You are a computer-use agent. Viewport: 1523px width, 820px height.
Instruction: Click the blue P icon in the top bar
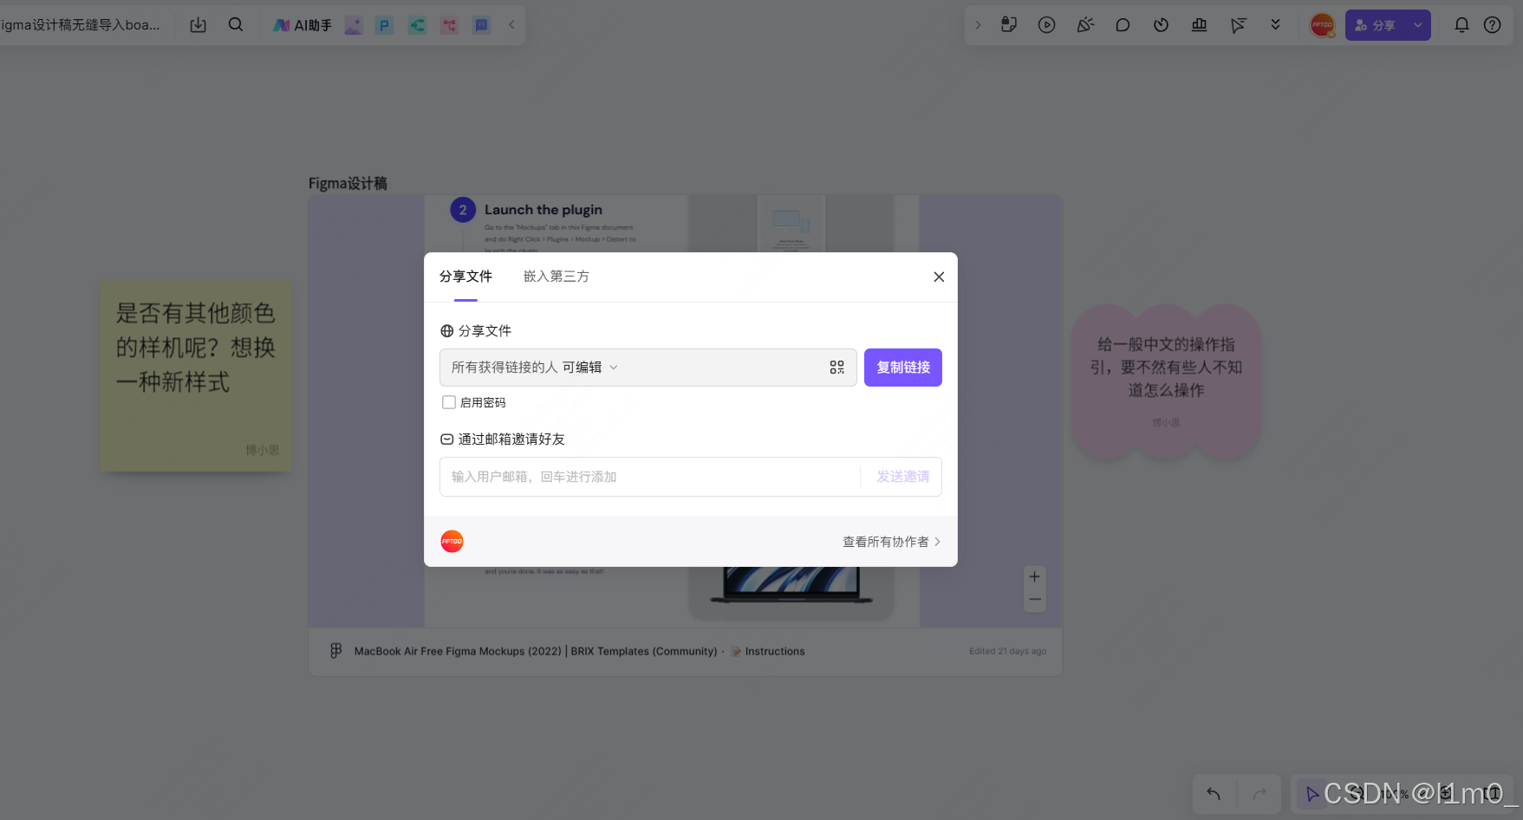pyautogui.click(x=385, y=25)
